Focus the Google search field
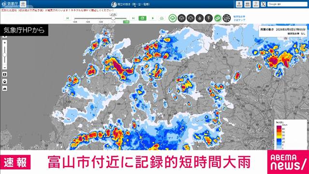The image size is (309, 174). [x=287, y=4]
